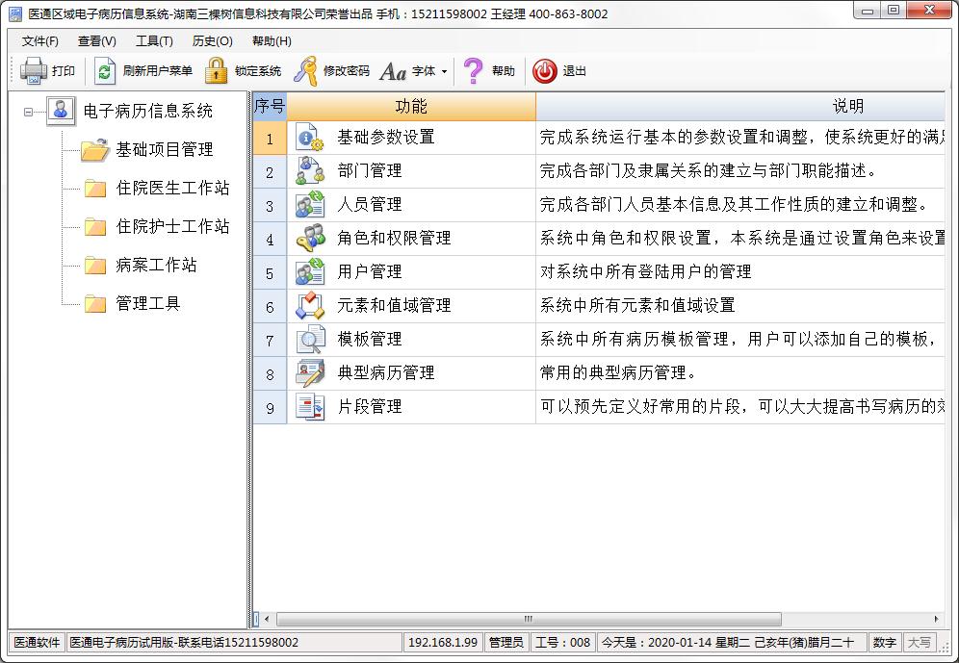Click the 刷新用户菜单 button text
The height and width of the screenshot is (663, 959).
click(157, 71)
